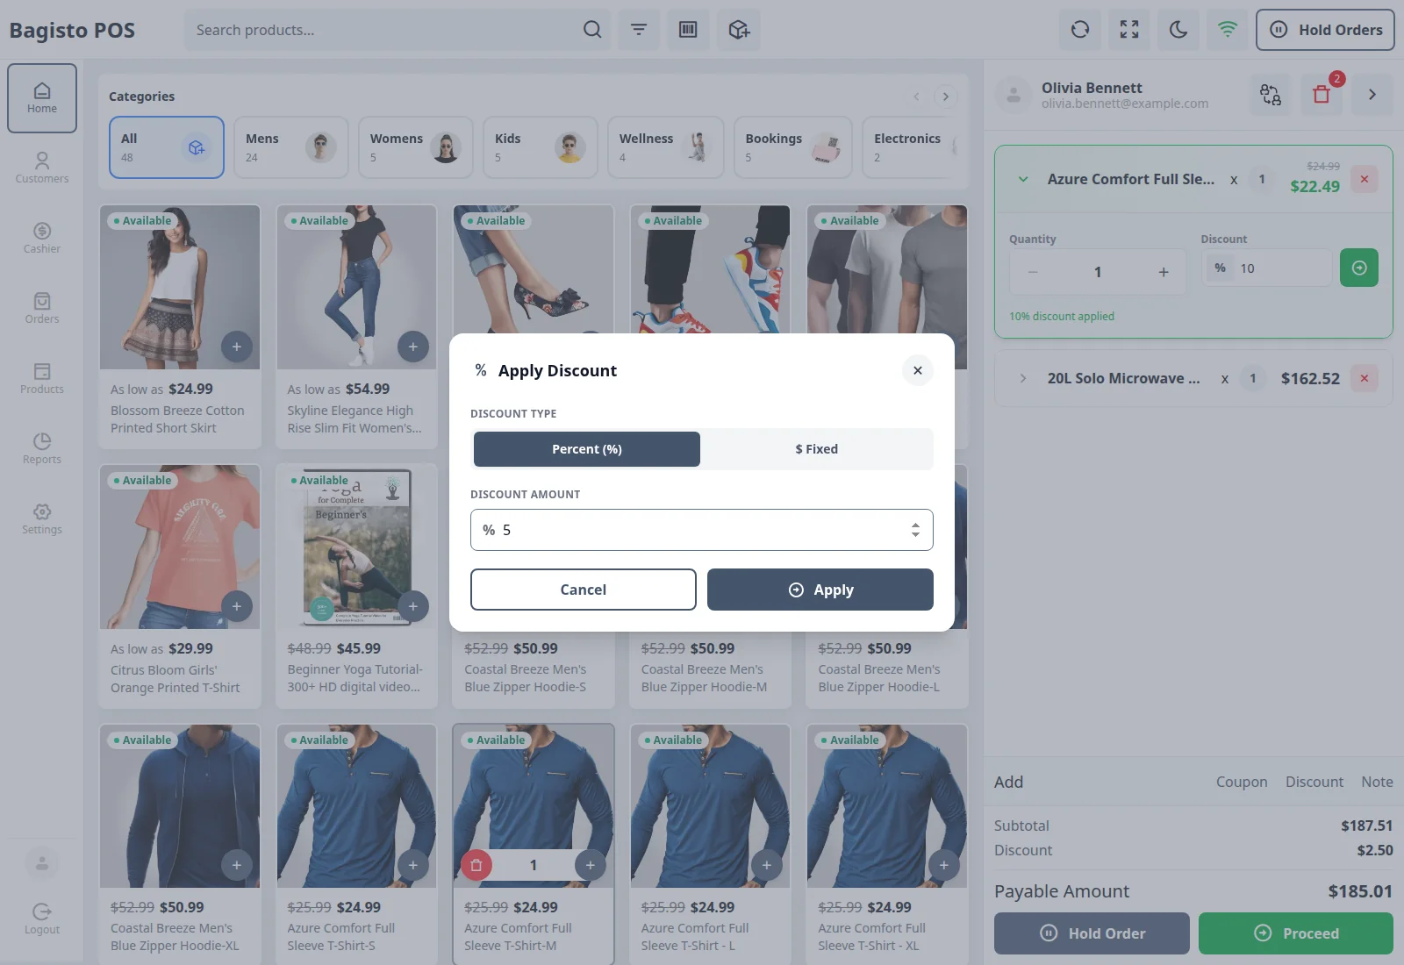Viewport: 1404px width, 965px height.
Task: Remove 20L Solo Microwave from cart
Action: pyautogui.click(x=1365, y=378)
